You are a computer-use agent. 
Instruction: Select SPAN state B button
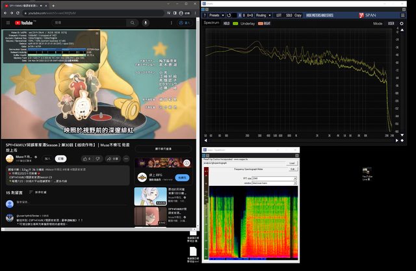pyautogui.click(x=244, y=15)
